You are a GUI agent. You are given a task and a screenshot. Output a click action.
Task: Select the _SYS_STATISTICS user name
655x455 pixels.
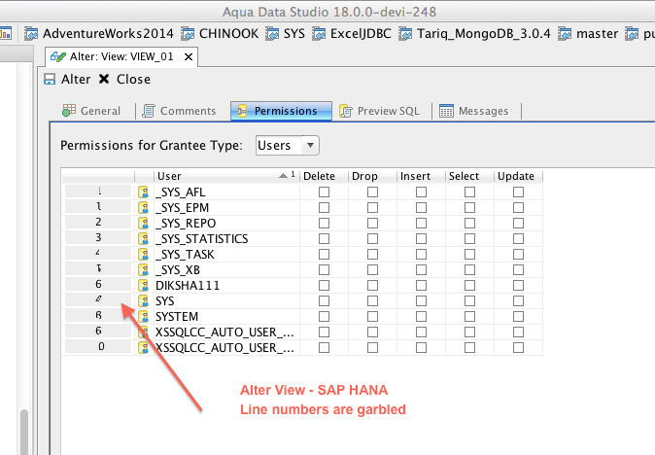point(202,238)
